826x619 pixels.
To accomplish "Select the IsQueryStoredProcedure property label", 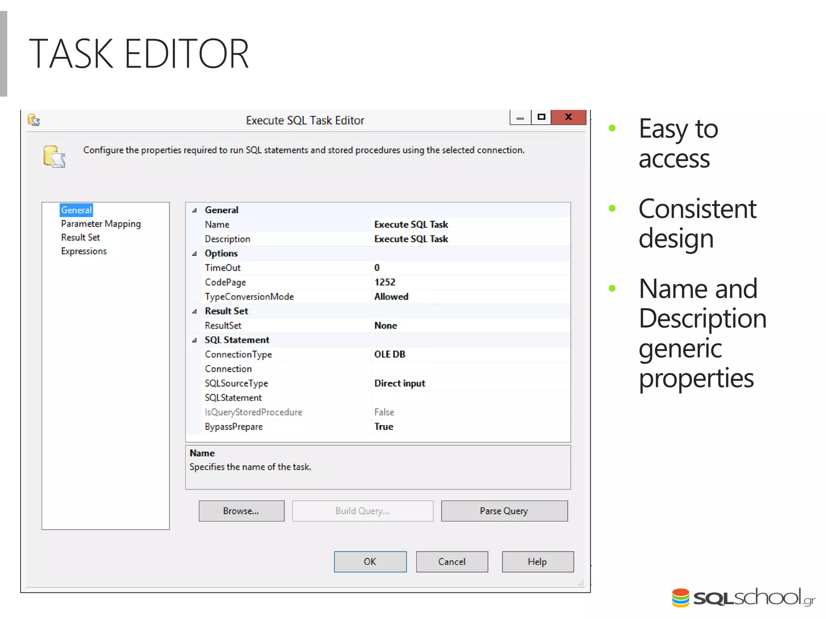I will coord(253,412).
